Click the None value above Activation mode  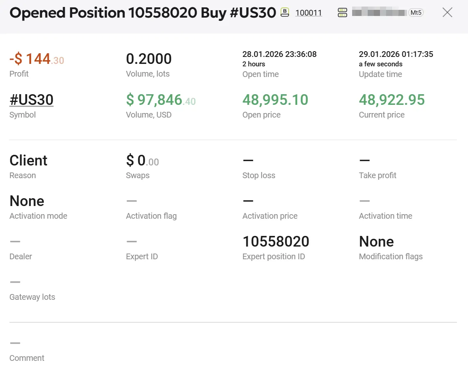27,201
